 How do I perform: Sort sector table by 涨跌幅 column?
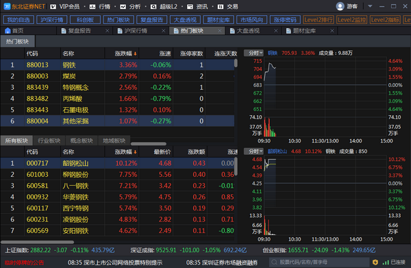122,53
